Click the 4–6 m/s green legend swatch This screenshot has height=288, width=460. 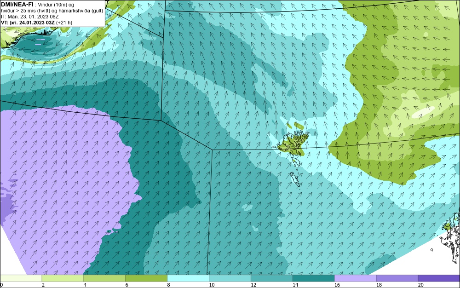click(x=104, y=278)
